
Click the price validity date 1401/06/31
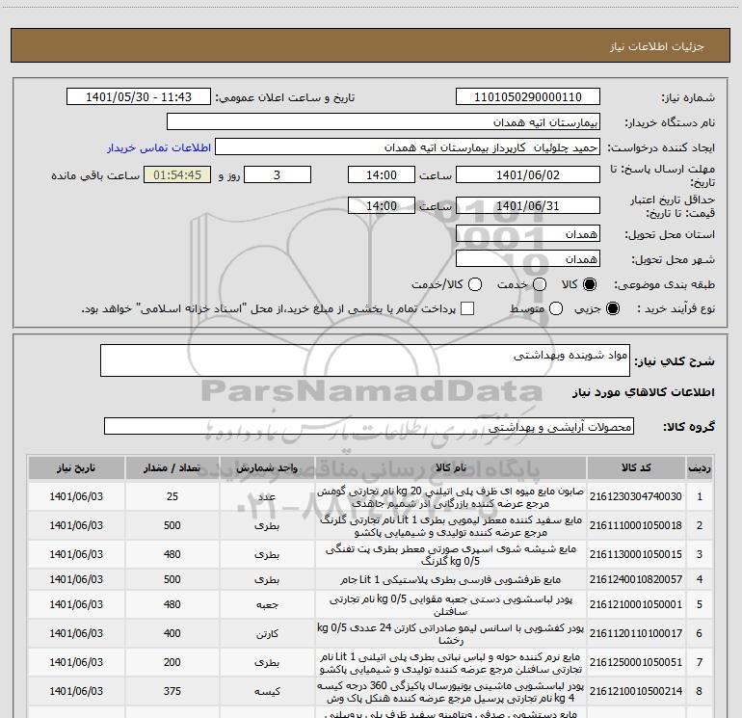(x=528, y=205)
